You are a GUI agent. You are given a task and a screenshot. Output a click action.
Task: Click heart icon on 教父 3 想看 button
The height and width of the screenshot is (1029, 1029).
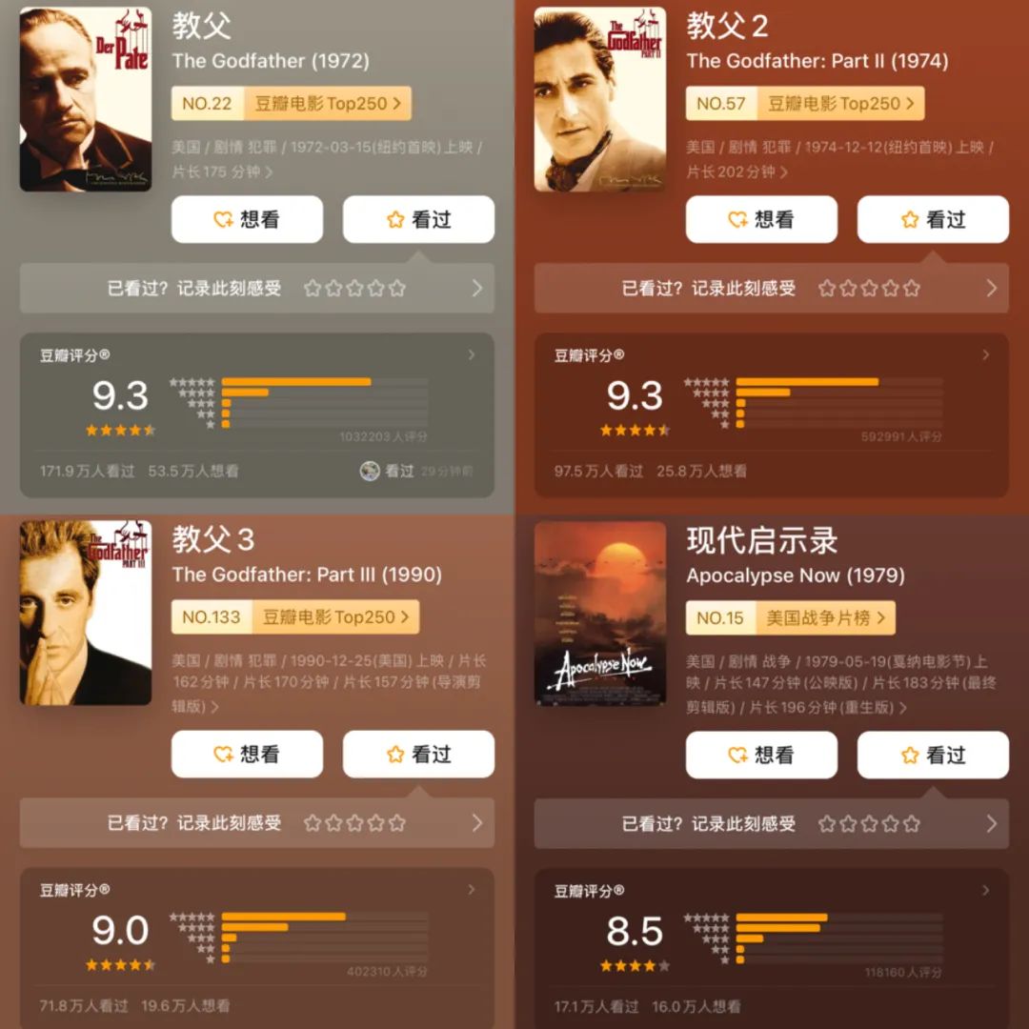point(223,754)
